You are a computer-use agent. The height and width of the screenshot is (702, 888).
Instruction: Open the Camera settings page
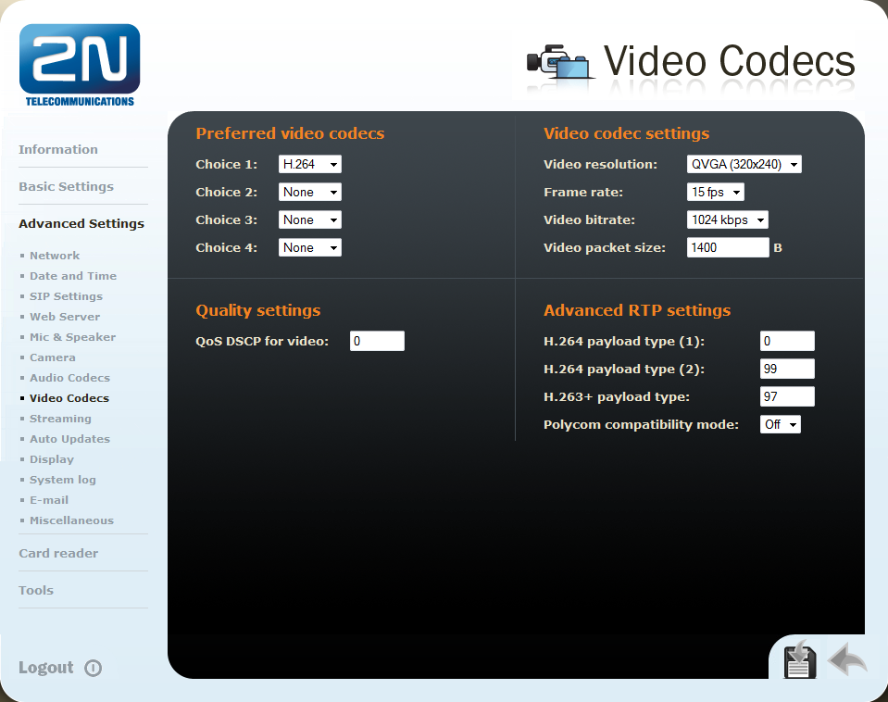tap(53, 357)
